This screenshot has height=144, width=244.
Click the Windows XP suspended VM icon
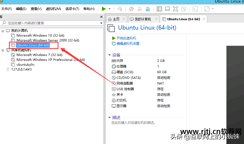(x=13, y=60)
